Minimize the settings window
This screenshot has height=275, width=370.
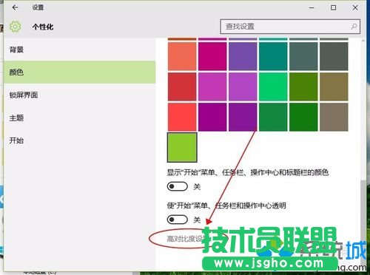click(312, 7)
